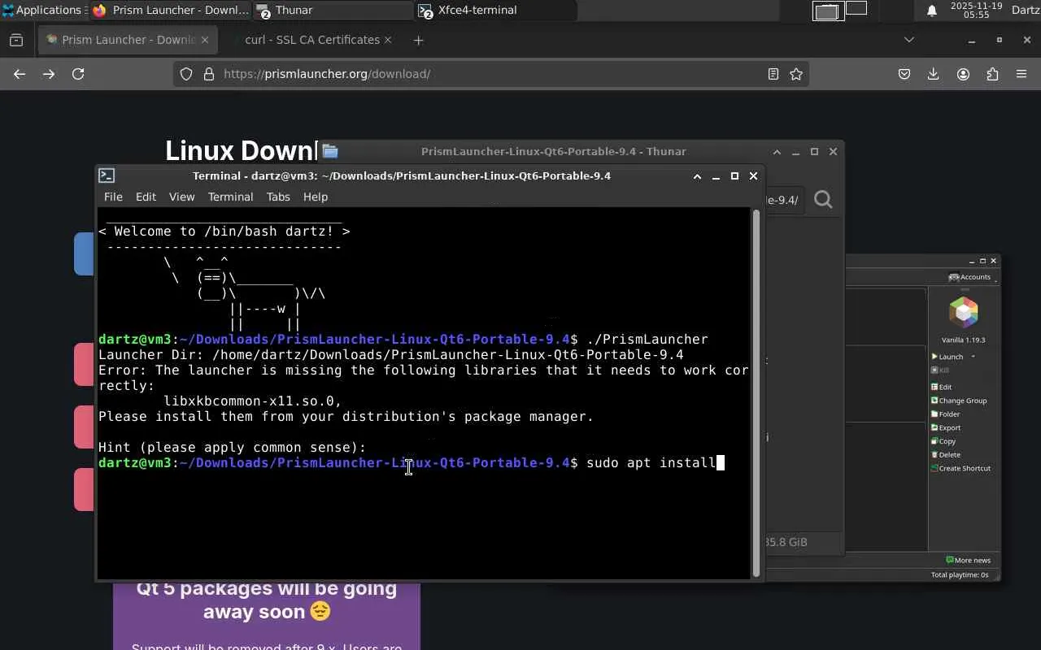Click Create Shortcut for the instance

961,468
